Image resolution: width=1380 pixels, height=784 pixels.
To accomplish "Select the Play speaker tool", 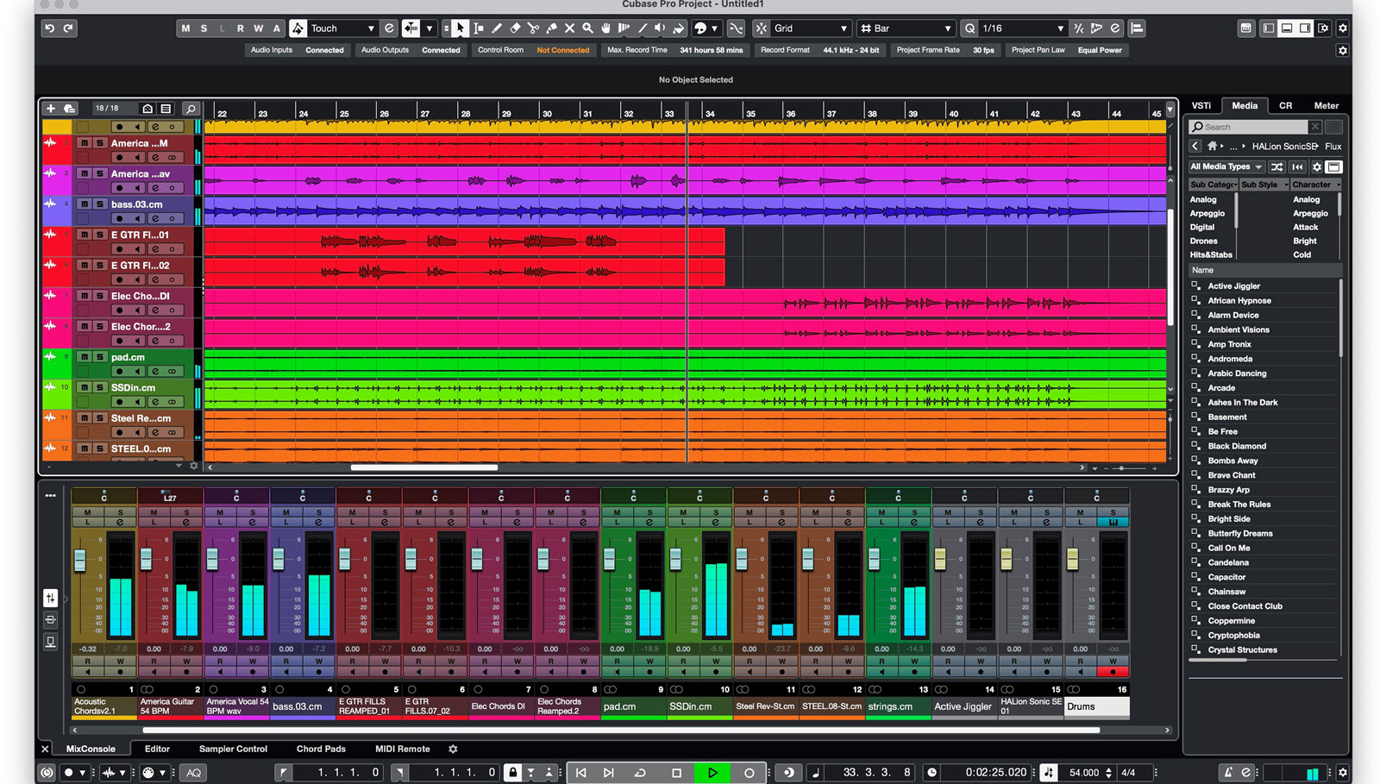I will click(660, 28).
